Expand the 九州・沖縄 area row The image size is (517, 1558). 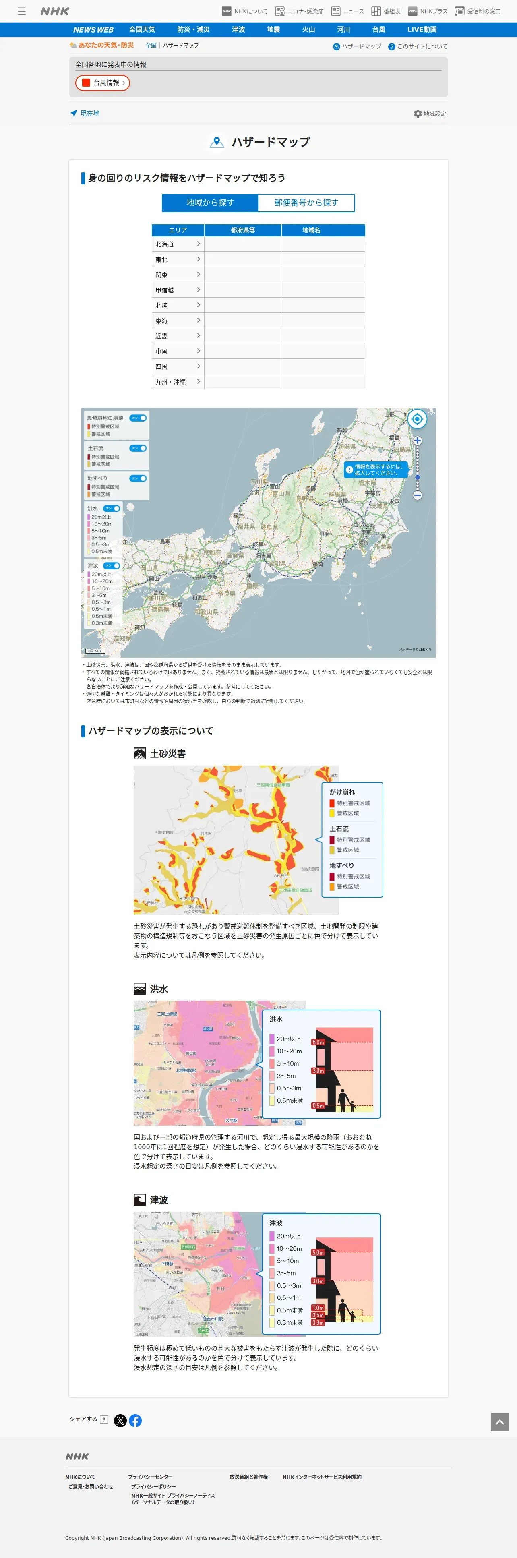click(x=178, y=382)
